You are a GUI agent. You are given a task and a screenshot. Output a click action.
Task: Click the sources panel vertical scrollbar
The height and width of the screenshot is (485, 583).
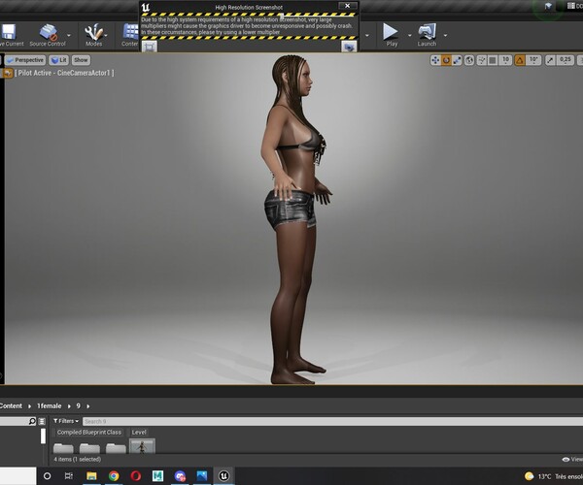click(43, 436)
